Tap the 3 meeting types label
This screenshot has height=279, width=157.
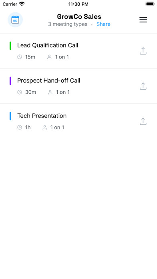point(68,24)
